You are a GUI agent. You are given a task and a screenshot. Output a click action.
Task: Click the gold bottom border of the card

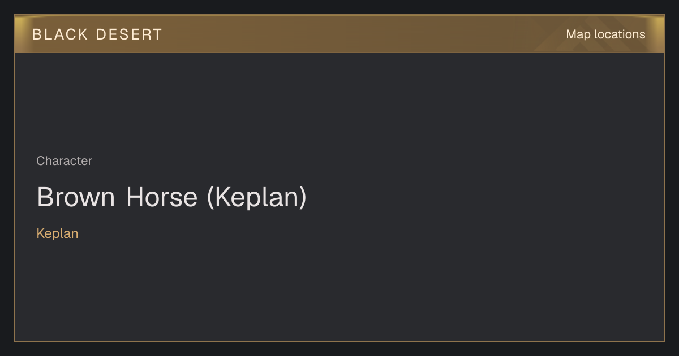[339, 341]
